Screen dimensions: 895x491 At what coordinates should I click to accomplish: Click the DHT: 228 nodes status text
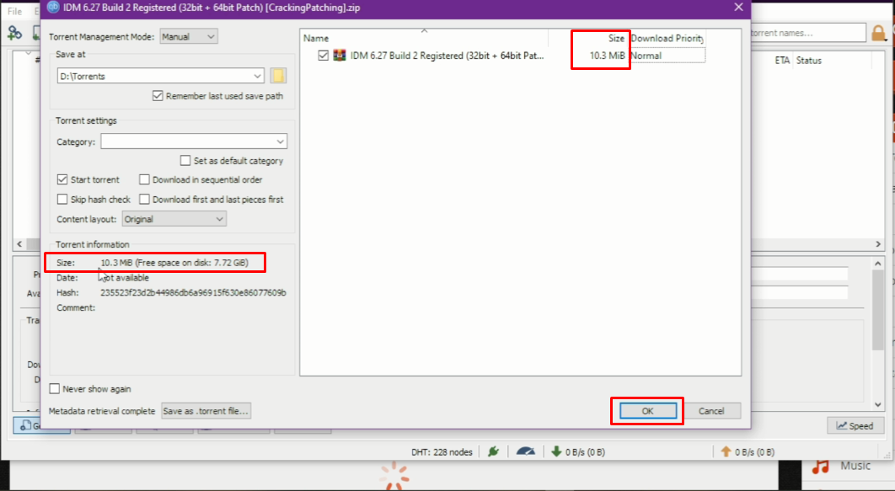click(442, 451)
